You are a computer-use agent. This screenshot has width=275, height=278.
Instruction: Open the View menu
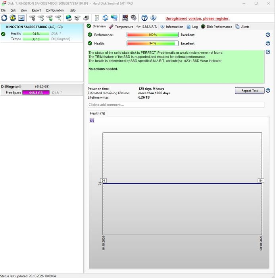click(x=24, y=10)
